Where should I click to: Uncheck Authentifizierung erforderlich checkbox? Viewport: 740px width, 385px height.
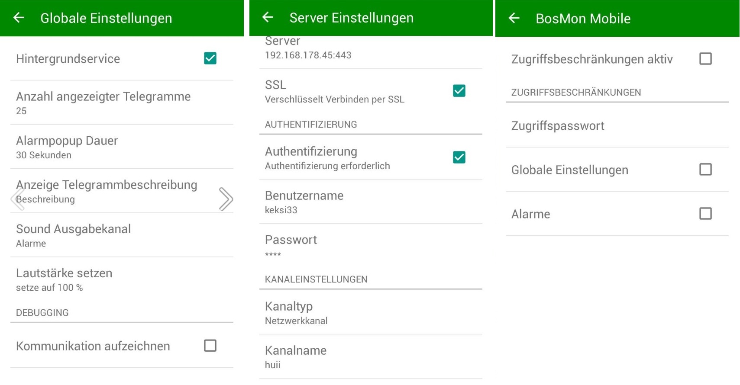tap(459, 157)
